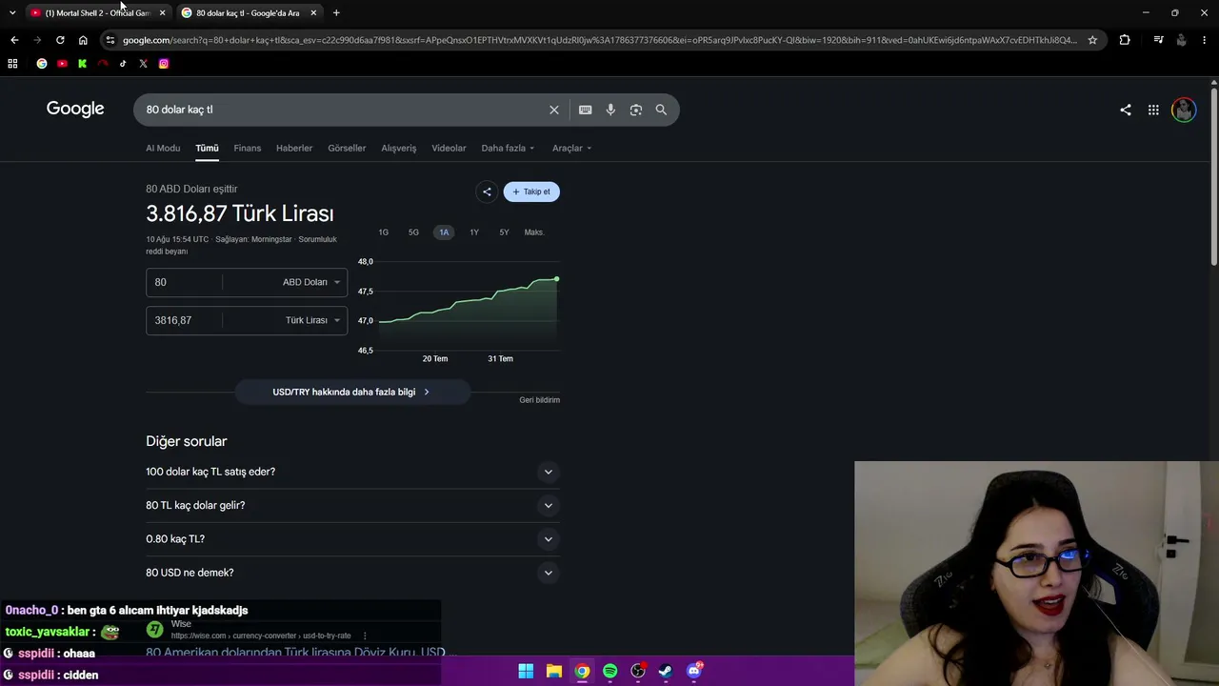Screen dimensions: 1219x686
Task: Click the converted amount field 3816,87
Action: point(184,320)
